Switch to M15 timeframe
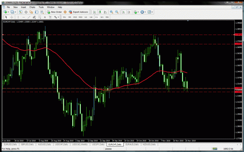Viewport: 244px width, 152px height. [75, 17]
